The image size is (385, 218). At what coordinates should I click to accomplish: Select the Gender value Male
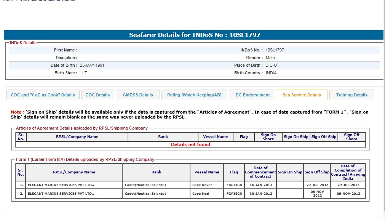270,58
